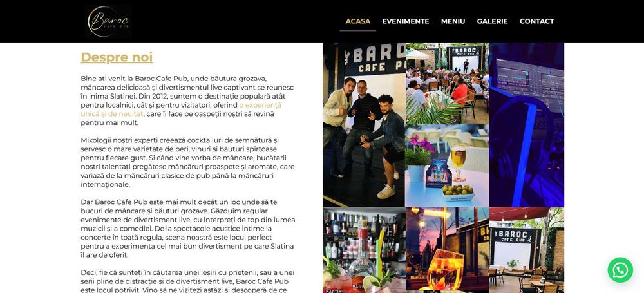
Task: View the sunset cocktail glass photo
Action: click(448, 249)
